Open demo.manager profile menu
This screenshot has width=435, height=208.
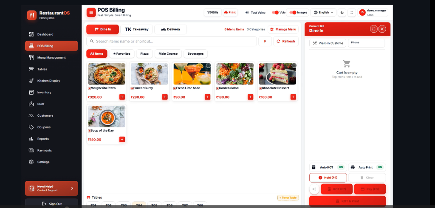pos(373,12)
